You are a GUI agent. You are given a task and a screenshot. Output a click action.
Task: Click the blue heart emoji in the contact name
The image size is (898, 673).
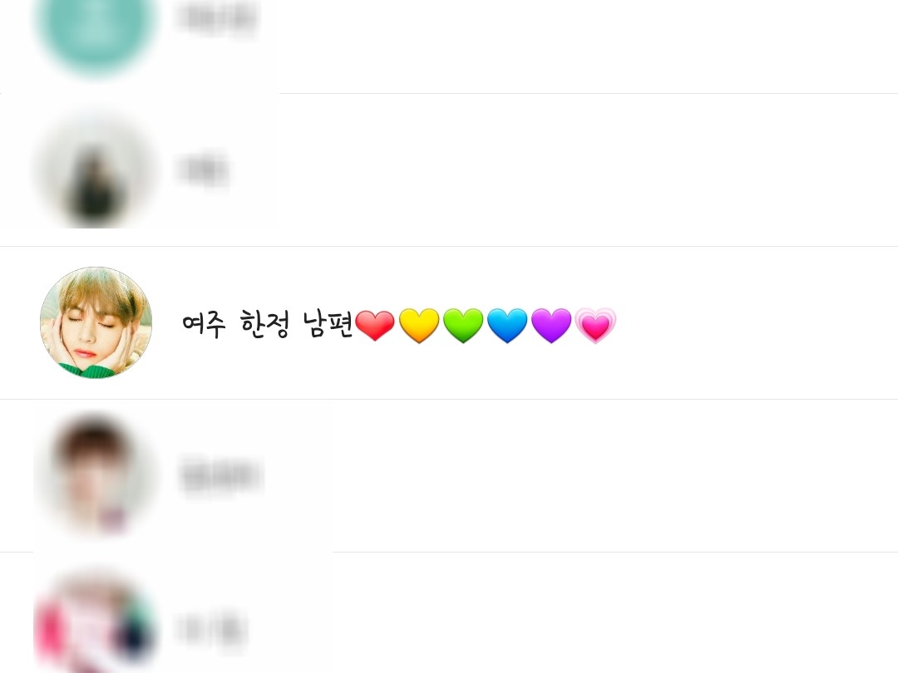tap(507, 325)
